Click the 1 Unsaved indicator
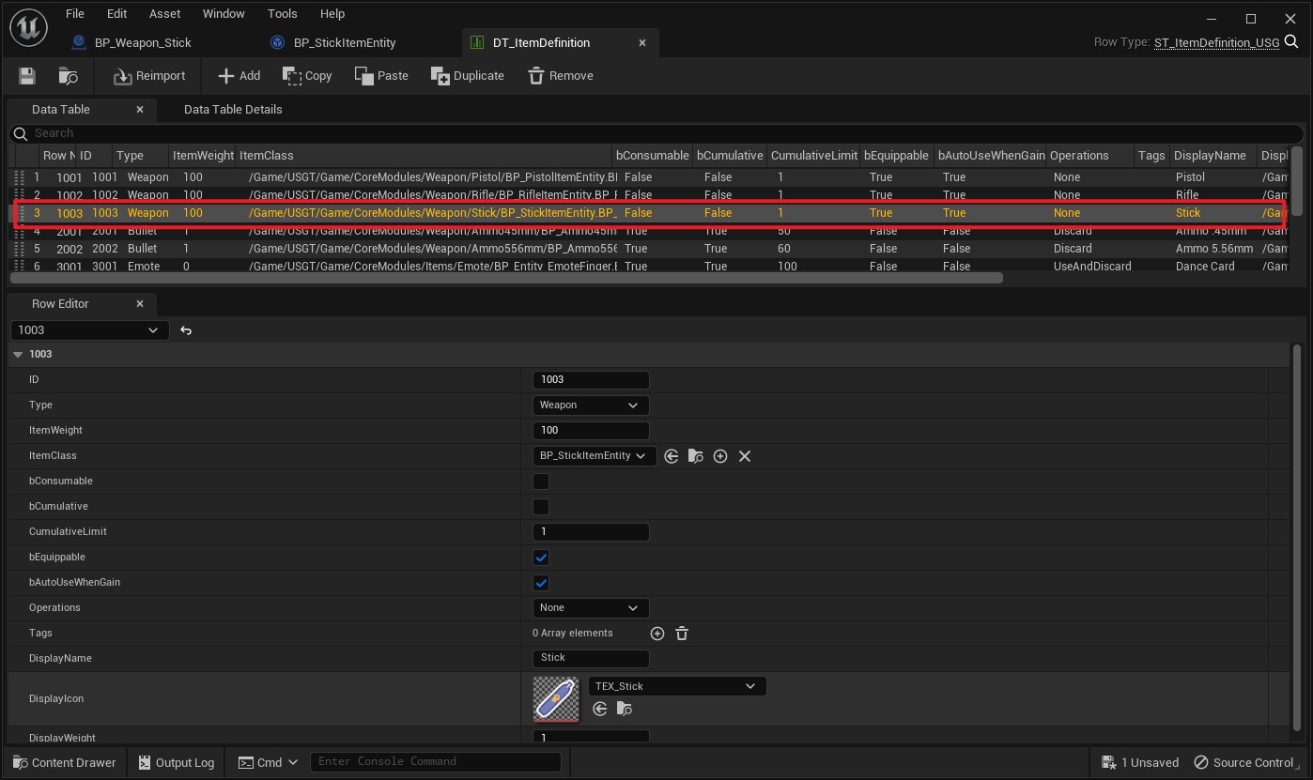Viewport: 1313px width, 780px height. click(x=1139, y=762)
